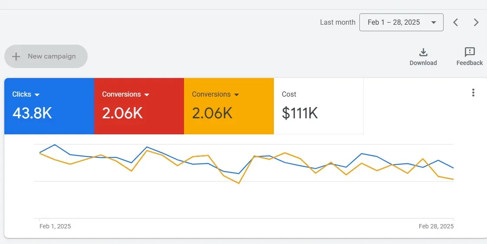This screenshot has height=244, width=487.
Task: Select the red Conversions 2.06K card
Action: (x=139, y=106)
